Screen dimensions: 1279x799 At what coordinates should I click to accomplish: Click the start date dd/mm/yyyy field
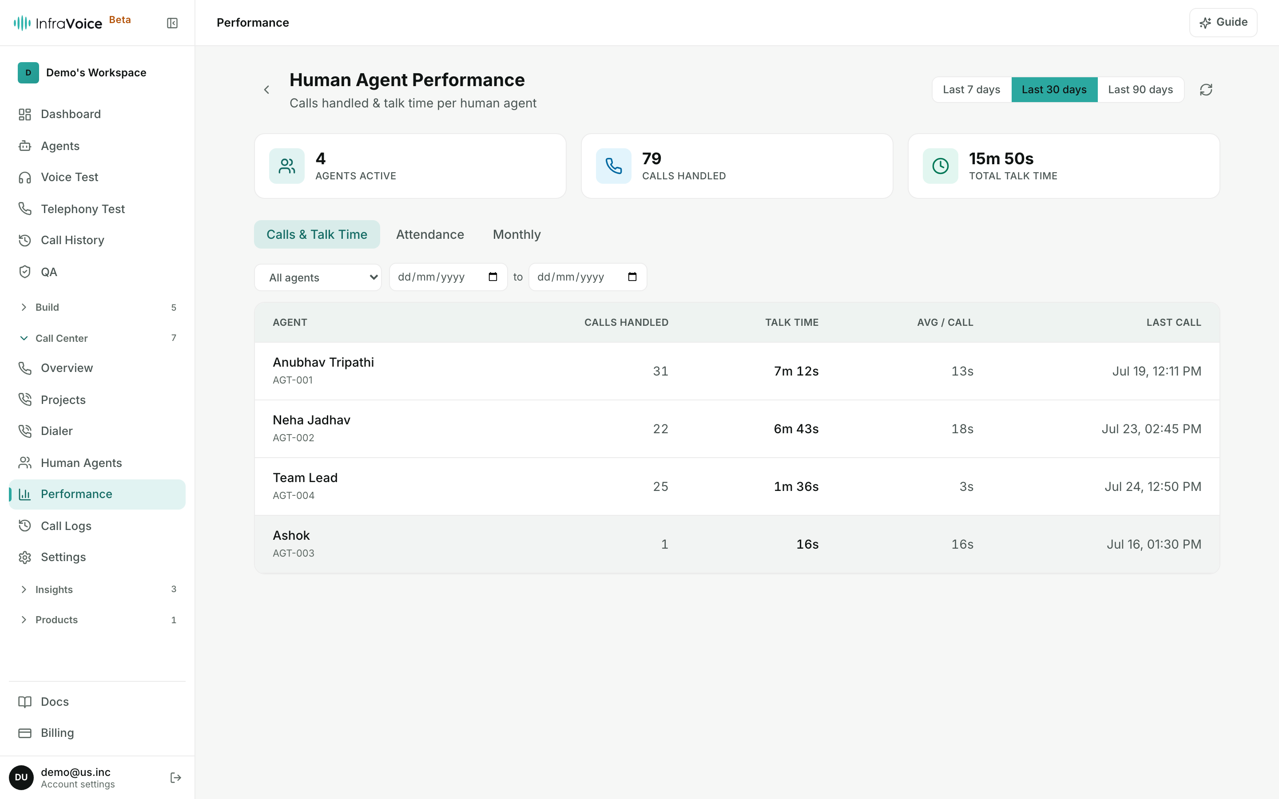tap(448, 277)
